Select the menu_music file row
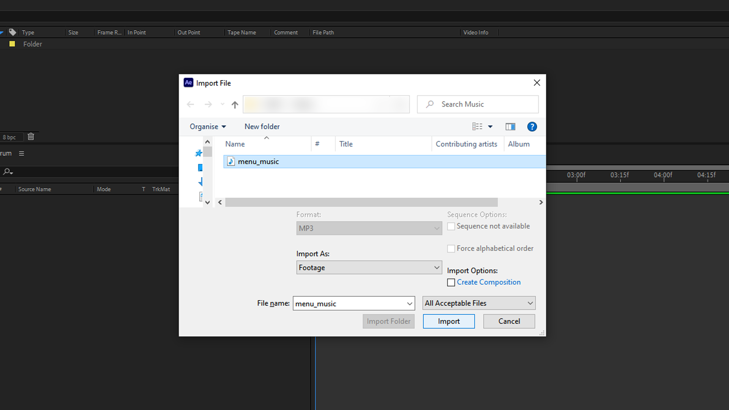Image resolution: width=729 pixels, height=410 pixels. (385, 162)
